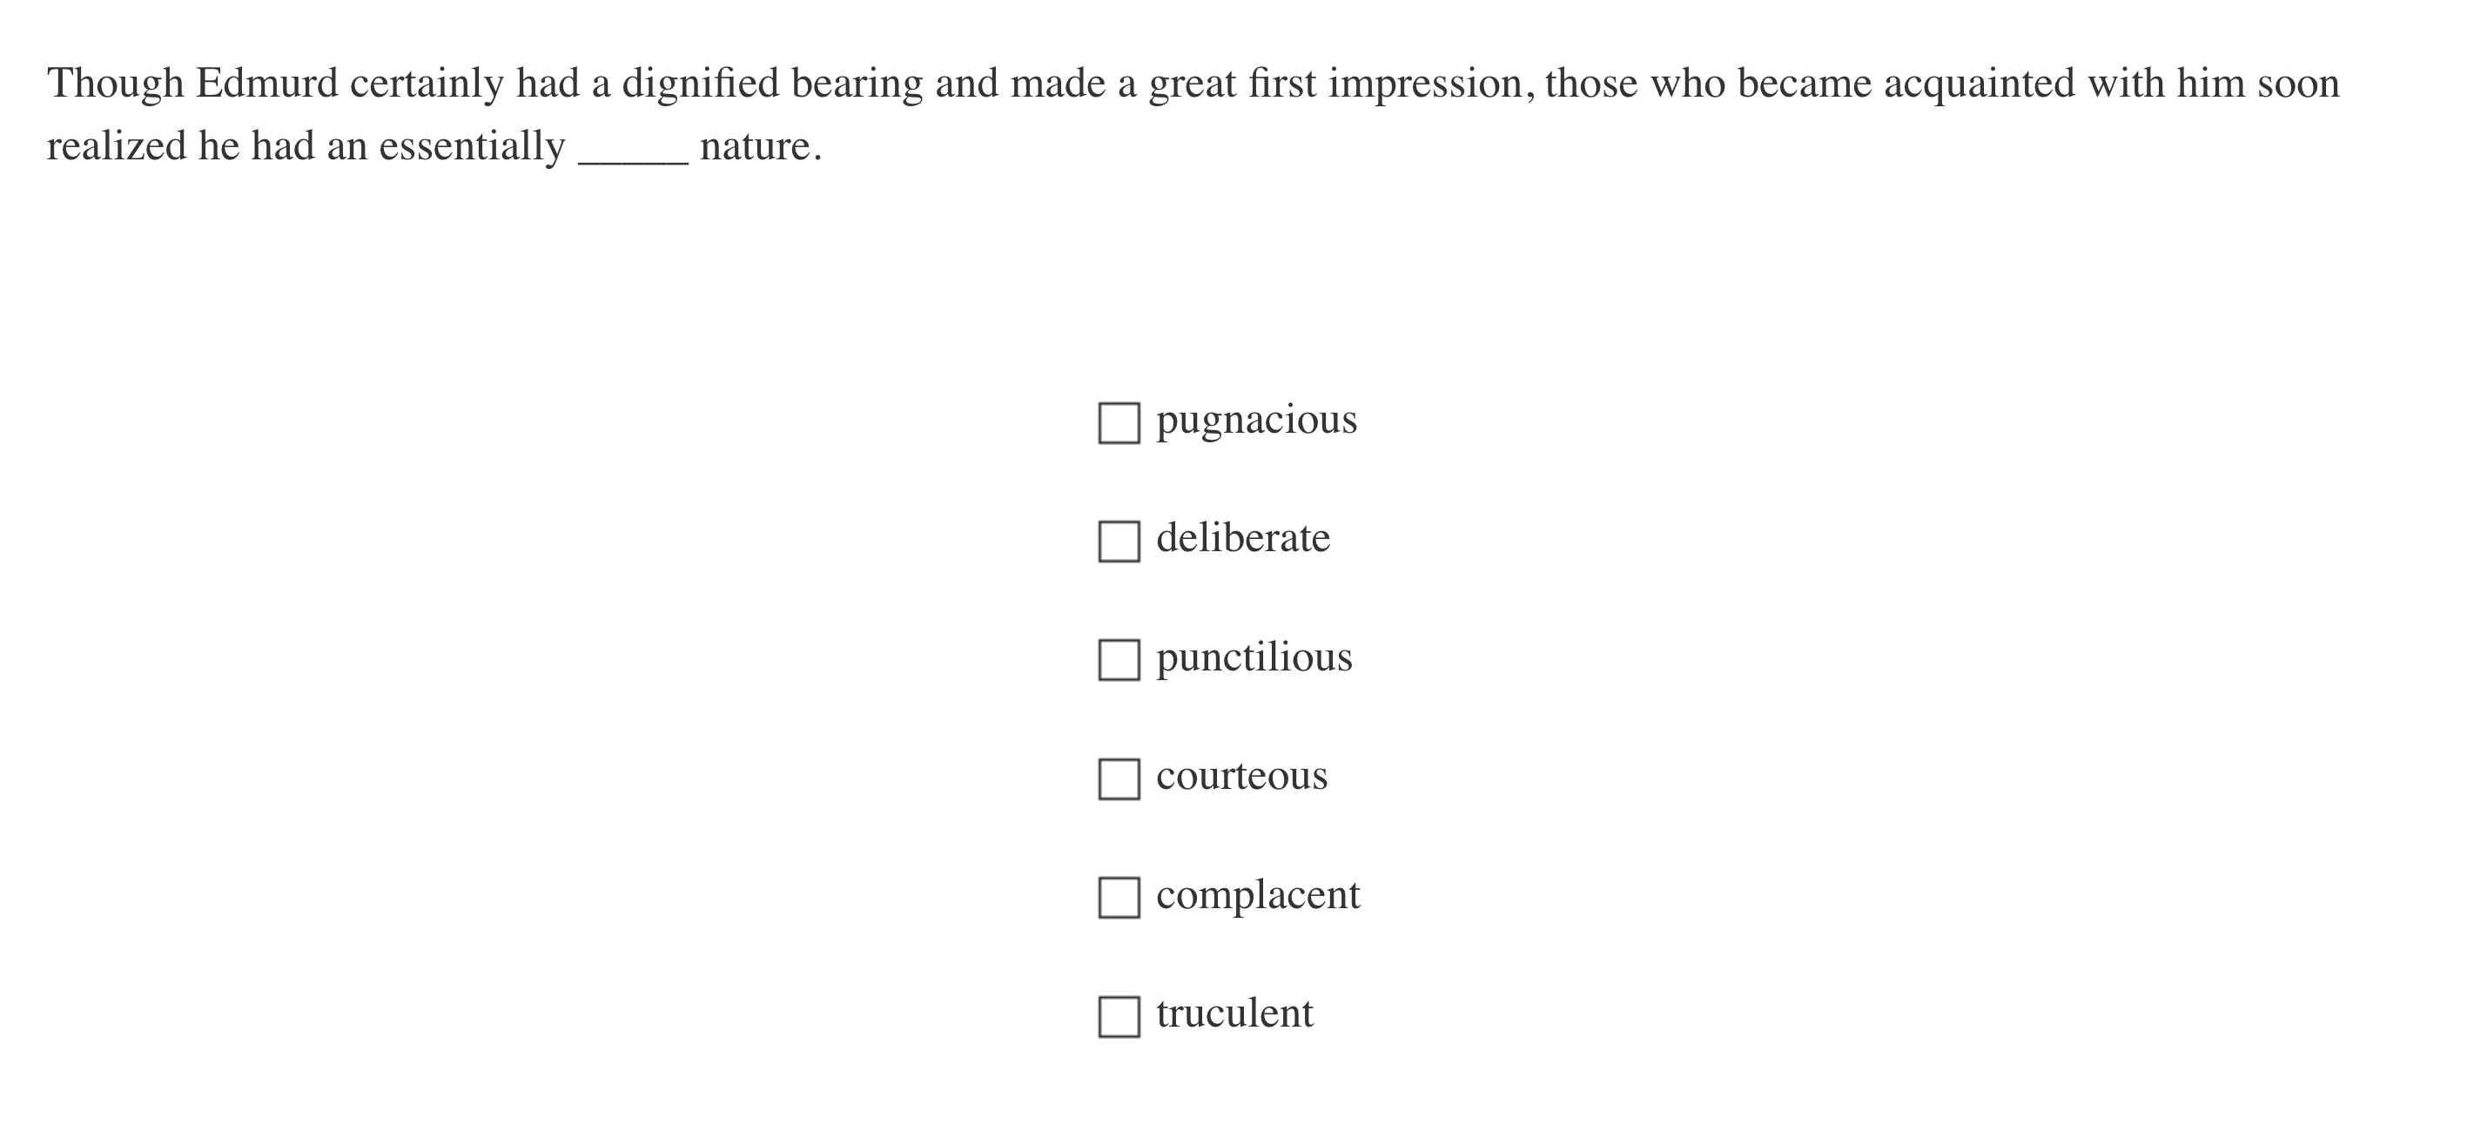Click the word 'acquainted' in the question

coord(1979,84)
